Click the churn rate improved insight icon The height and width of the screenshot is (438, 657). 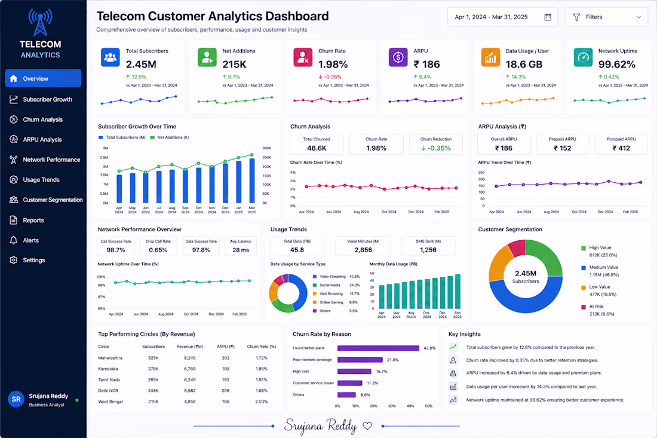pos(453,360)
